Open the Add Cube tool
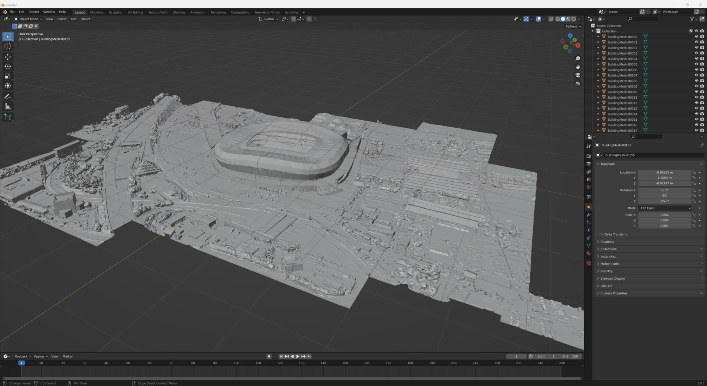Viewport: 707px width, 386px height. [7, 117]
